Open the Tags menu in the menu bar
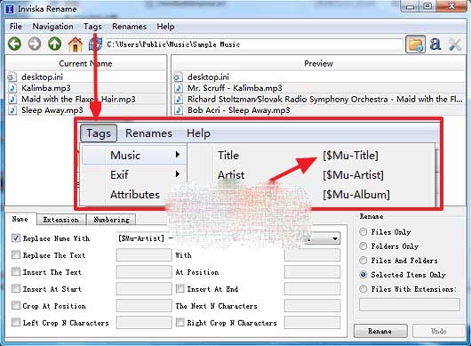The image size is (471, 346). coord(92,27)
